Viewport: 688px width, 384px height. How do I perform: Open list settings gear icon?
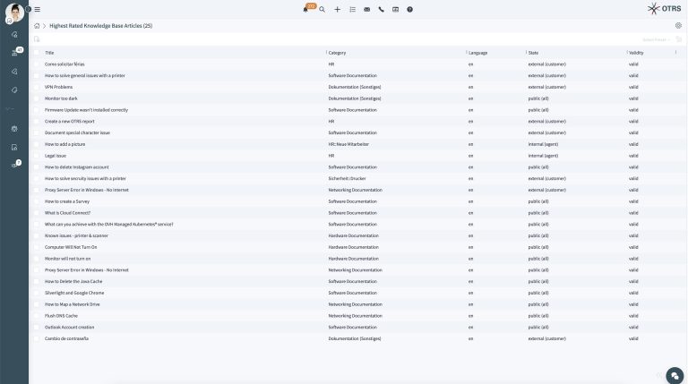(678, 26)
